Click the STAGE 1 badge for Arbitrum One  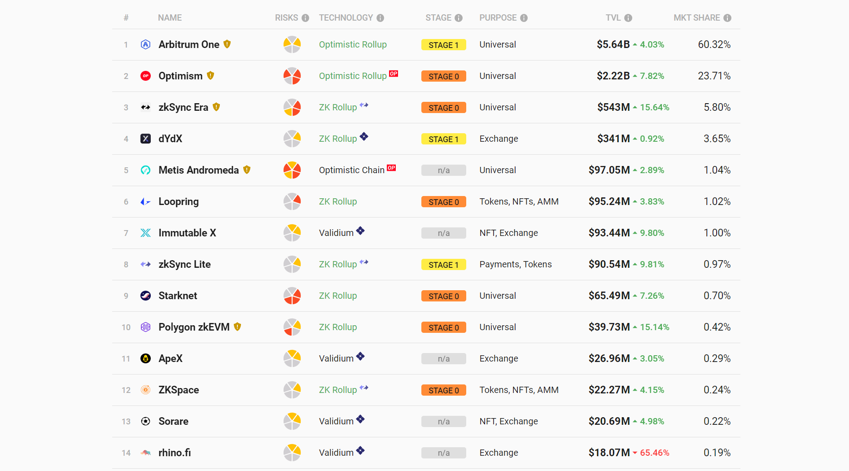click(444, 45)
